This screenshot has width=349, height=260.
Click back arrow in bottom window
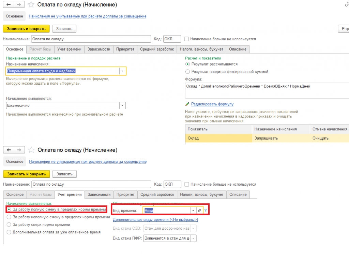(9, 150)
